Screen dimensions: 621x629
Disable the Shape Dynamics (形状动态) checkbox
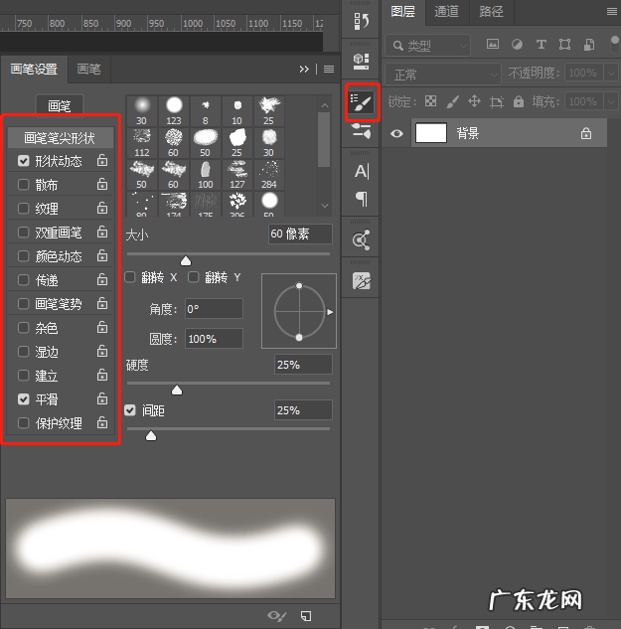(24, 161)
